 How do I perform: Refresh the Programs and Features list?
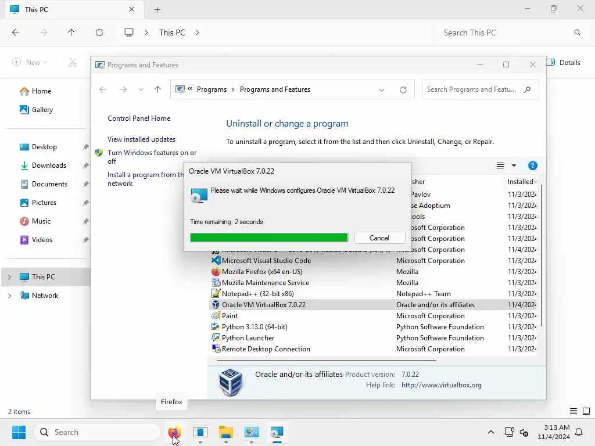click(403, 90)
